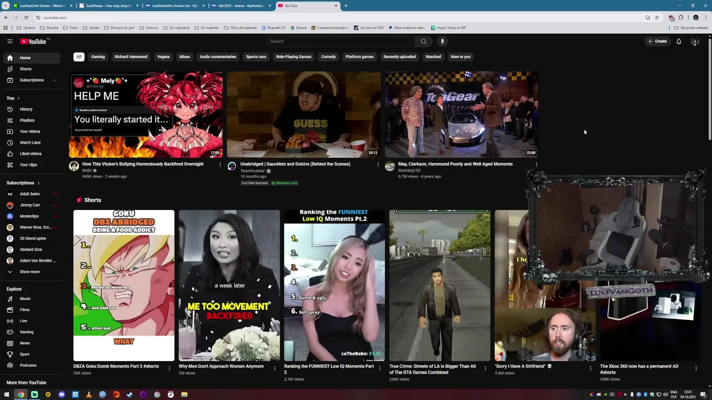Open options for True Crime short
Image resolution: width=712 pixels, height=400 pixels.
tap(485, 368)
